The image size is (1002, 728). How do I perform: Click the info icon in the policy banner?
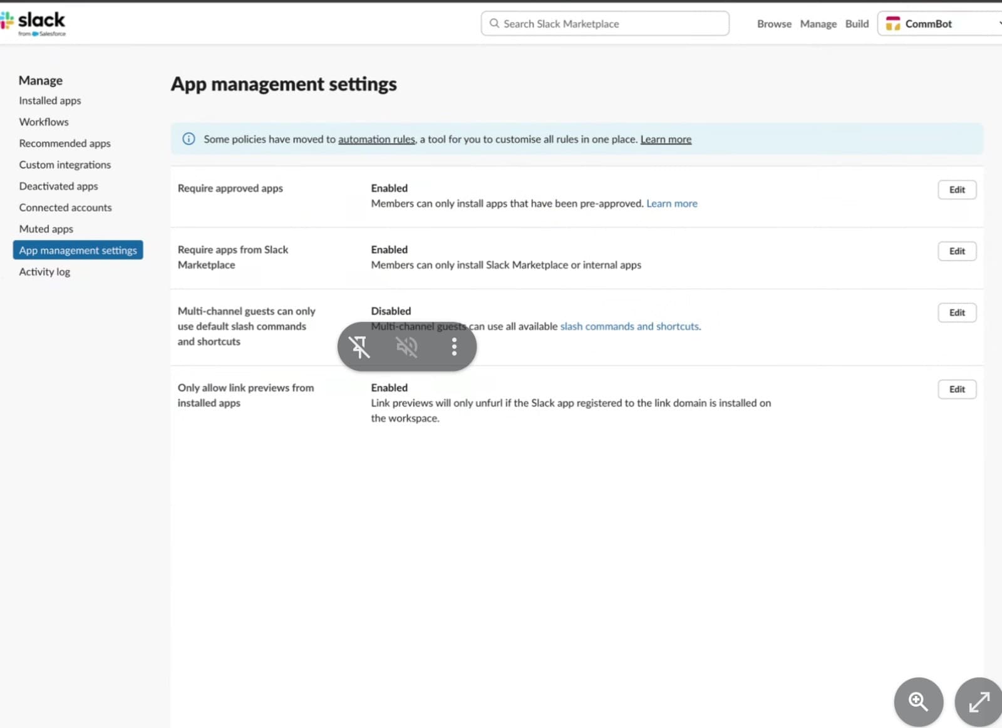click(x=189, y=138)
